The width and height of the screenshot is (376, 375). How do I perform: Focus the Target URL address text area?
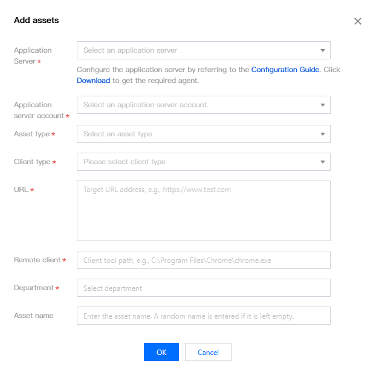tap(203, 210)
